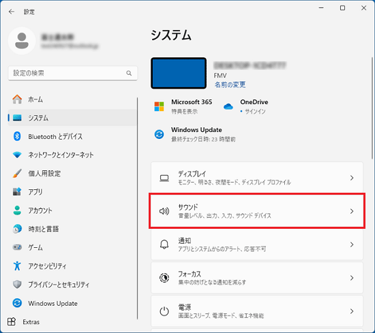Click the user profile avatar
The image size is (375, 333).
(x=22, y=41)
